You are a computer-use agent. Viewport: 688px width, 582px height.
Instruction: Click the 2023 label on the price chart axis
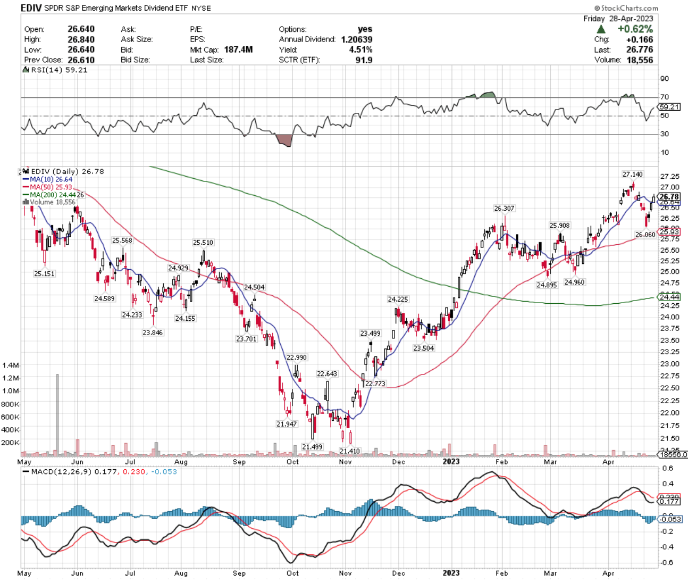[451, 461]
